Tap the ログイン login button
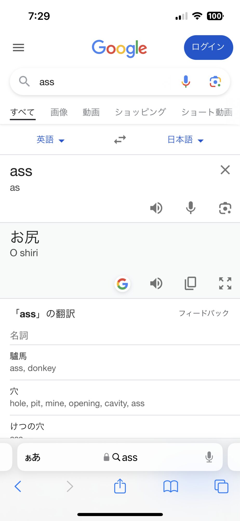 (x=209, y=47)
